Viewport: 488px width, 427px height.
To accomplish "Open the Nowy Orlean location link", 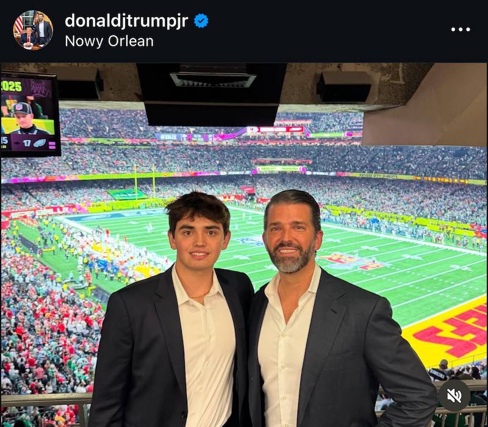I will 109,41.
